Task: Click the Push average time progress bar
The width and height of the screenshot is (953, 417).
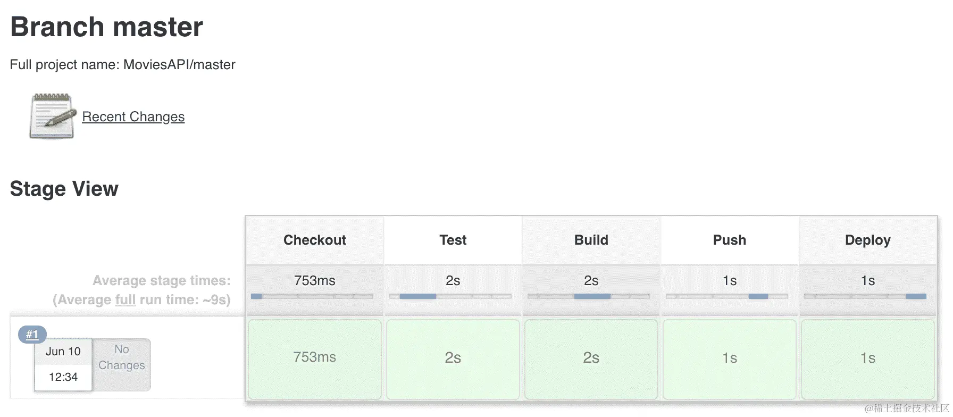Action: click(727, 296)
